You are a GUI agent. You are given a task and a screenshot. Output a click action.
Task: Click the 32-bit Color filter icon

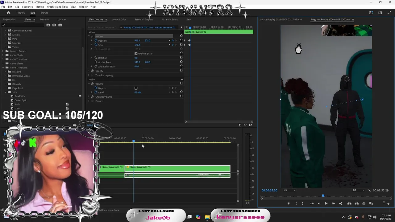click(54, 25)
